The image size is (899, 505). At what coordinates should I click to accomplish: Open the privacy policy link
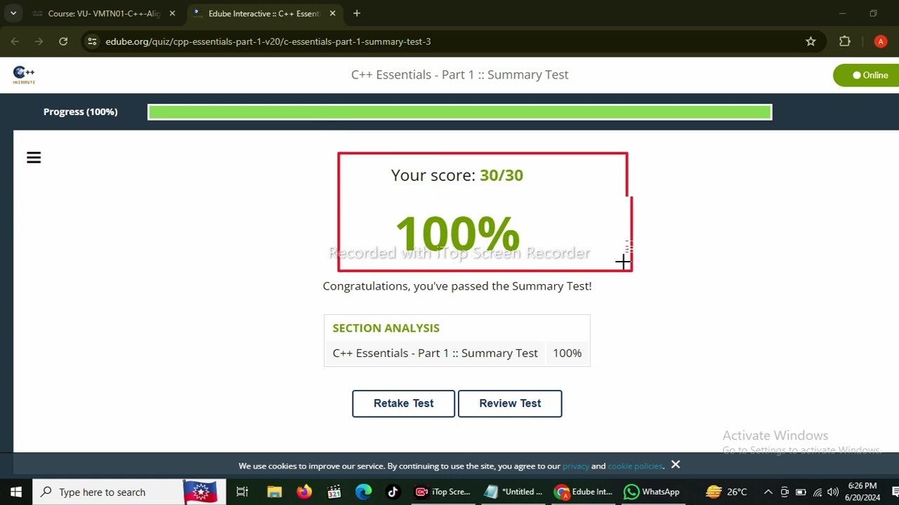pyautogui.click(x=575, y=466)
